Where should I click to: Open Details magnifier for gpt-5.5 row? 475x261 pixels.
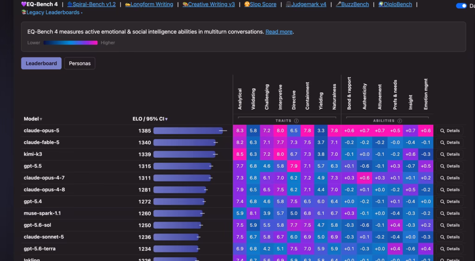pos(442,166)
